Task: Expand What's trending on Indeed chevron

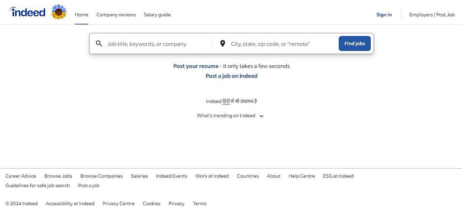Action: tap(261, 116)
